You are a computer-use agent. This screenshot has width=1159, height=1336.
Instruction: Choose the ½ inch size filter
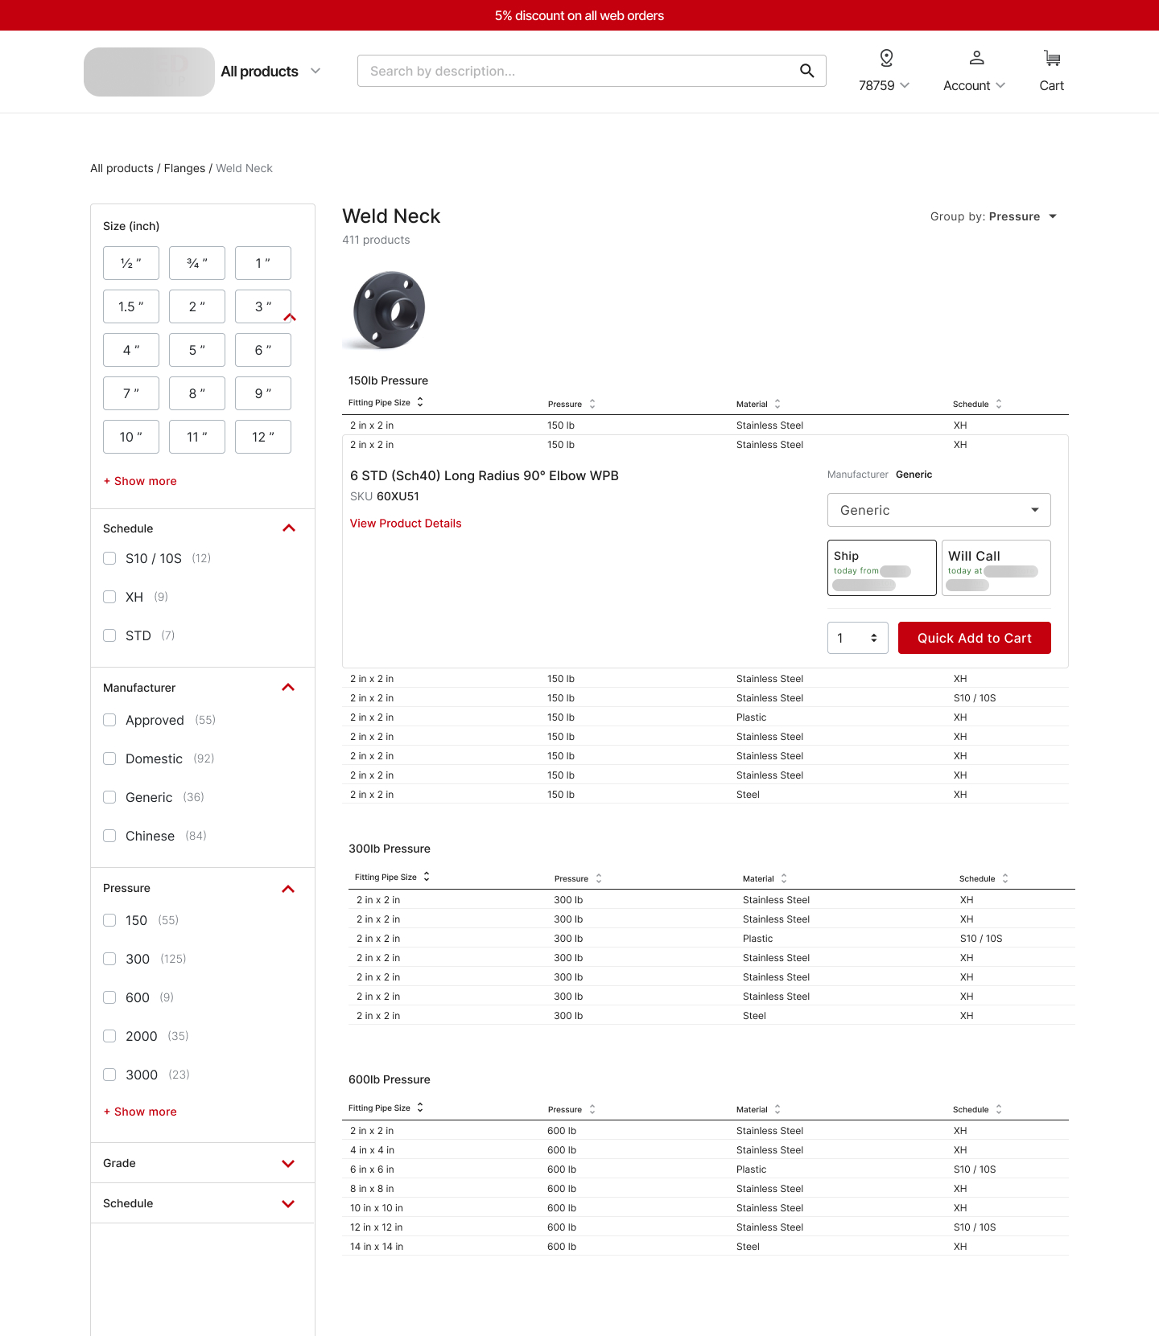131,263
